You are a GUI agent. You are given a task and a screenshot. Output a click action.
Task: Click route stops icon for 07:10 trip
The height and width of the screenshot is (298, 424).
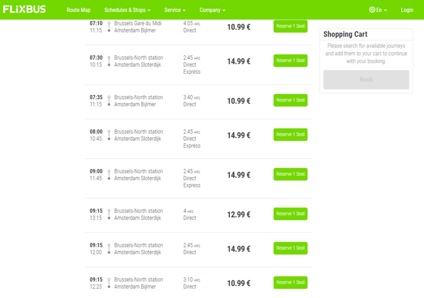pos(109,27)
